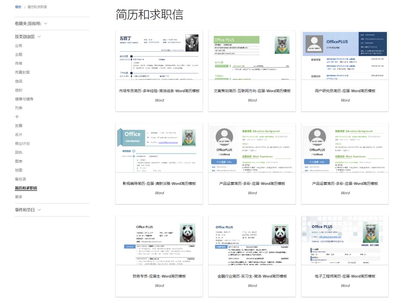Select 名片 from the category list
Viewport: 404px width, 303px height.
(x=19, y=135)
